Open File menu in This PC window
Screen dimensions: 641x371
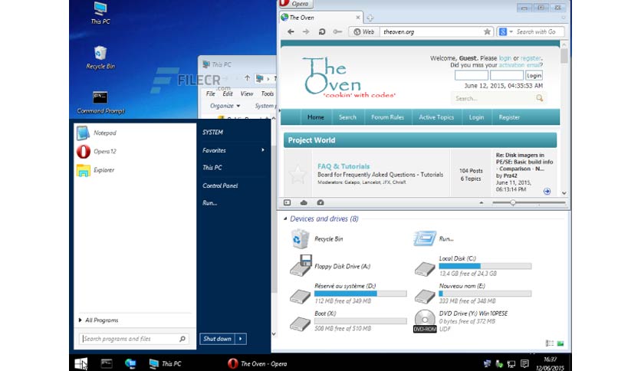point(211,94)
